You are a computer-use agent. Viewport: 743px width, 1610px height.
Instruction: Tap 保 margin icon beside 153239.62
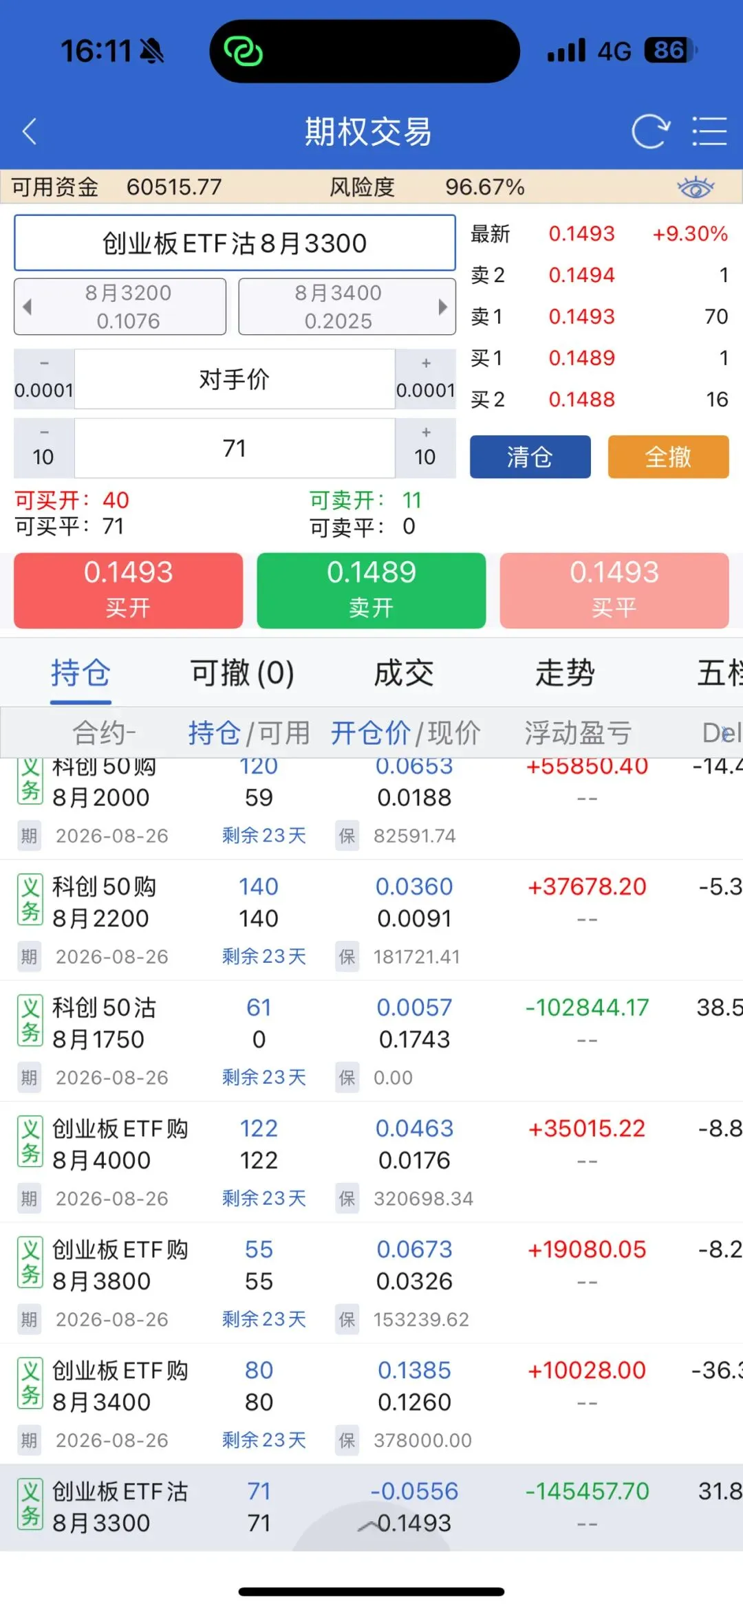tap(347, 1320)
